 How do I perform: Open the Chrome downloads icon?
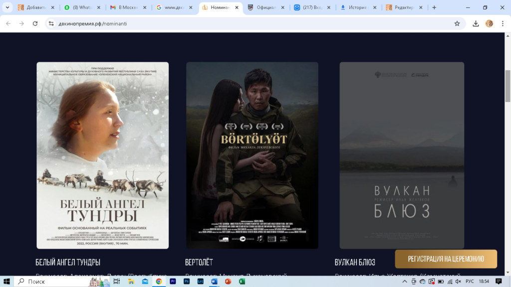pyautogui.click(x=476, y=23)
